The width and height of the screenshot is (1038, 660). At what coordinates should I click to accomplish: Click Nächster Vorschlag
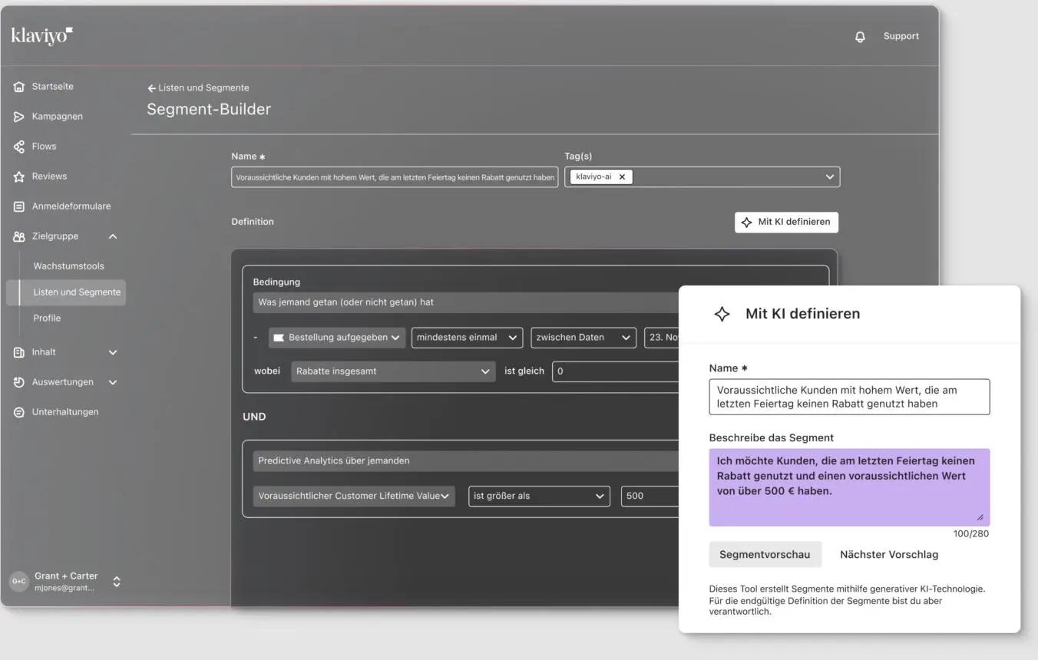click(888, 554)
